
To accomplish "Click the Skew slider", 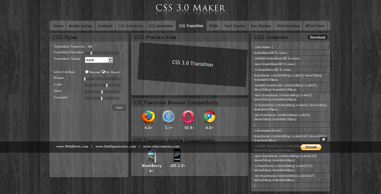I will tap(102, 92).
